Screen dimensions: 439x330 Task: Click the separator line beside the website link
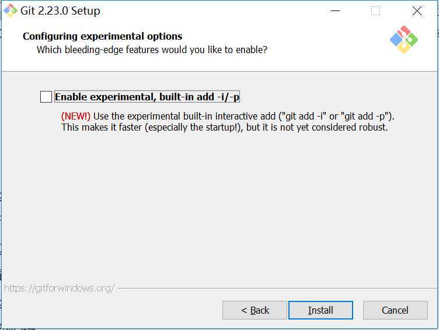(277, 288)
